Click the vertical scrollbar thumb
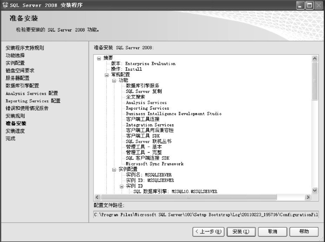The width and height of the screenshot is (325, 242). tap(315, 81)
